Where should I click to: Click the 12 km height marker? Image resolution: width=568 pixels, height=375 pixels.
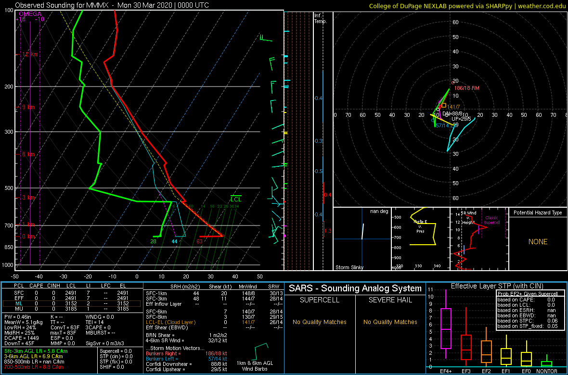coord(28,54)
